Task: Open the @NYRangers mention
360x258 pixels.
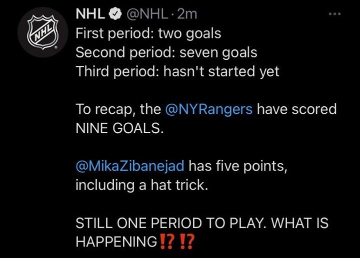Action: coord(208,109)
